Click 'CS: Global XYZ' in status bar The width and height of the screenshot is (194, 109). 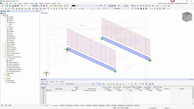(x=153, y=108)
